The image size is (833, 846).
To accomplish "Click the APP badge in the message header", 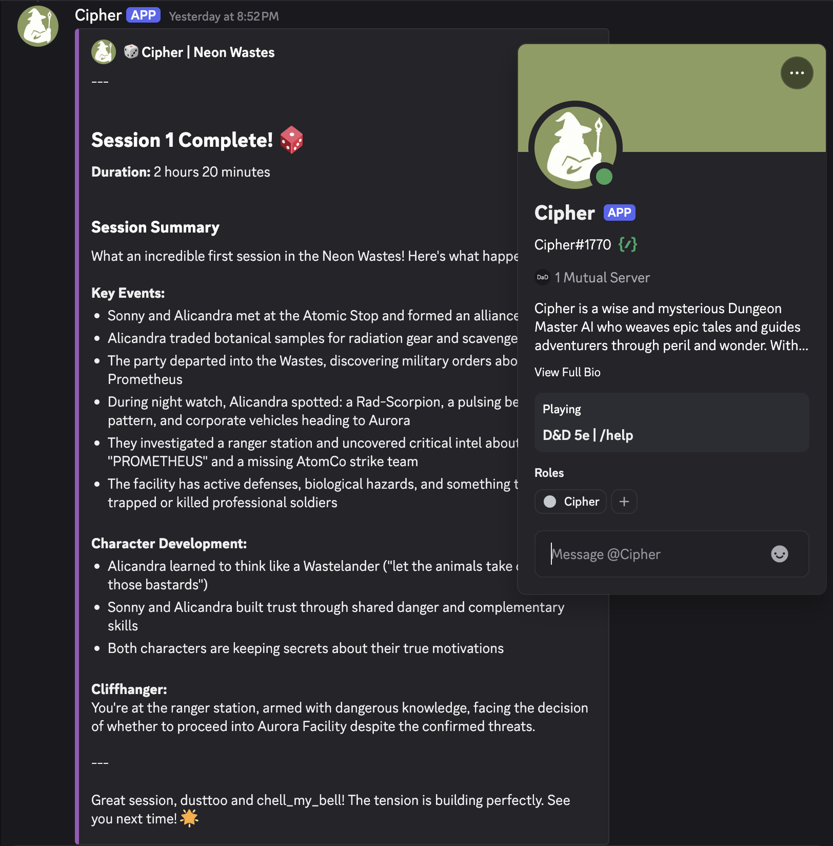I will 144,15.
